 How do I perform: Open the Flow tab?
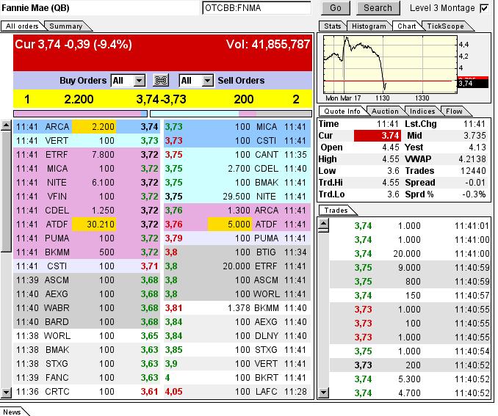(x=454, y=111)
